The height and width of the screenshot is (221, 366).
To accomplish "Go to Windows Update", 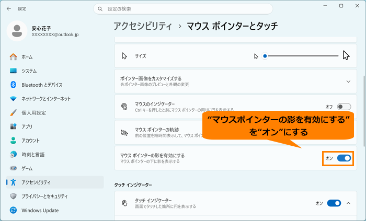I will 55,210.
